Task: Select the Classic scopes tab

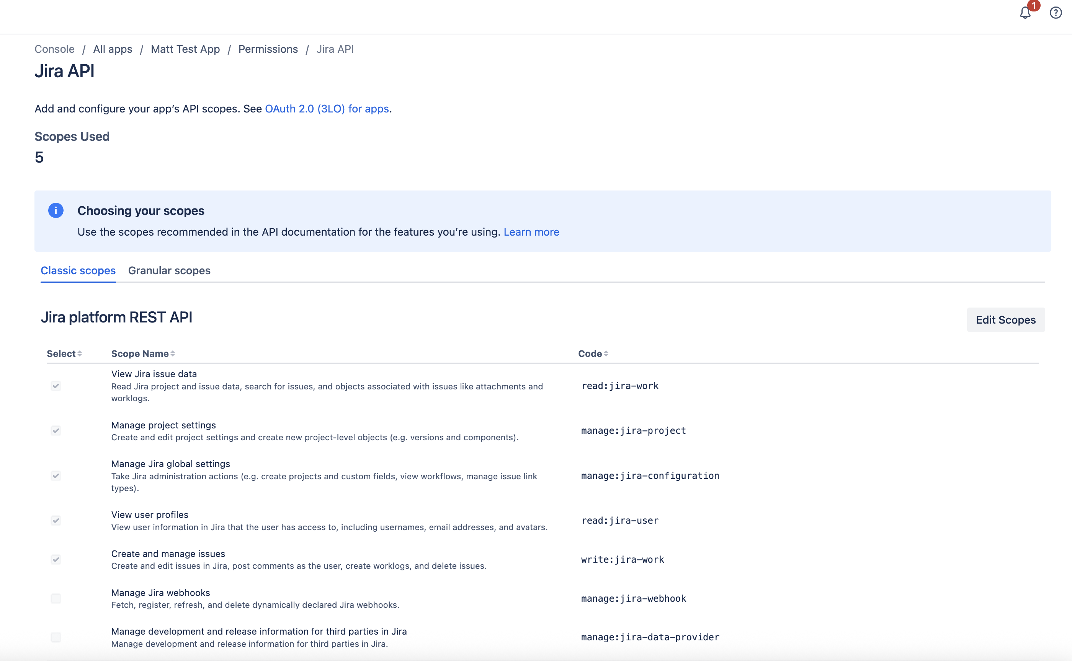Action: click(x=78, y=270)
